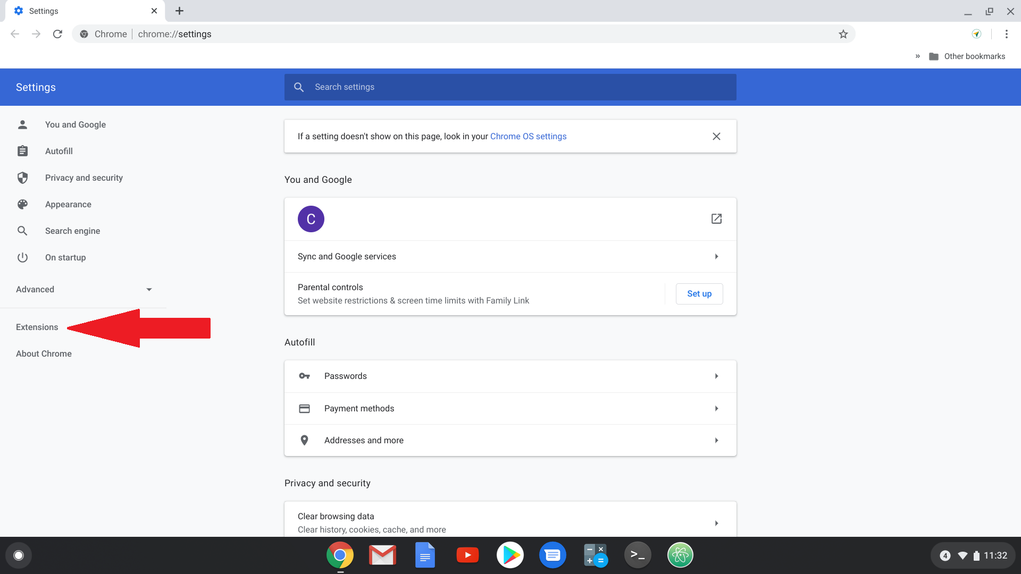Open Chrome's three-dot menu
The image size is (1021, 574).
(x=1007, y=33)
